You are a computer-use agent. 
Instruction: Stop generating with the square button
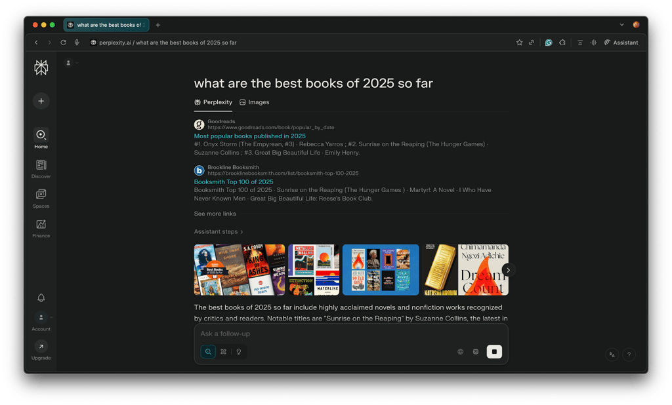tap(494, 351)
